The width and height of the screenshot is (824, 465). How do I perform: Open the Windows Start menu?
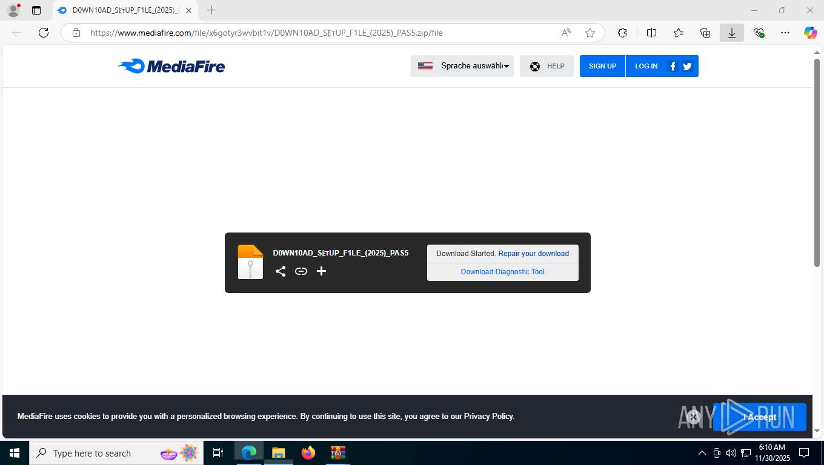pyautogui.click(x=14, y=453)
